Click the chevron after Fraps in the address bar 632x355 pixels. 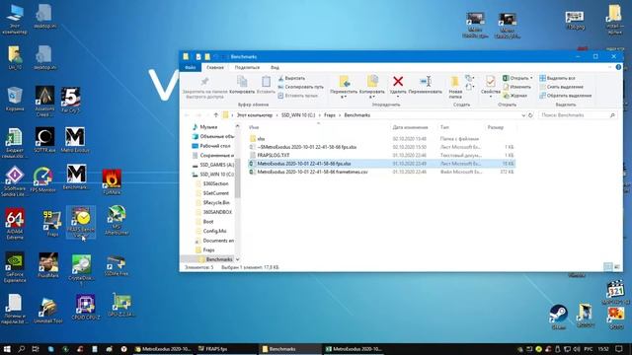(340, 115)
